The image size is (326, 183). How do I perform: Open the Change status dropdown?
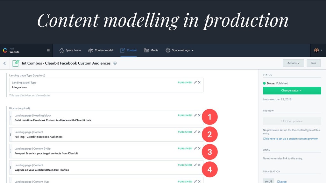292,91
